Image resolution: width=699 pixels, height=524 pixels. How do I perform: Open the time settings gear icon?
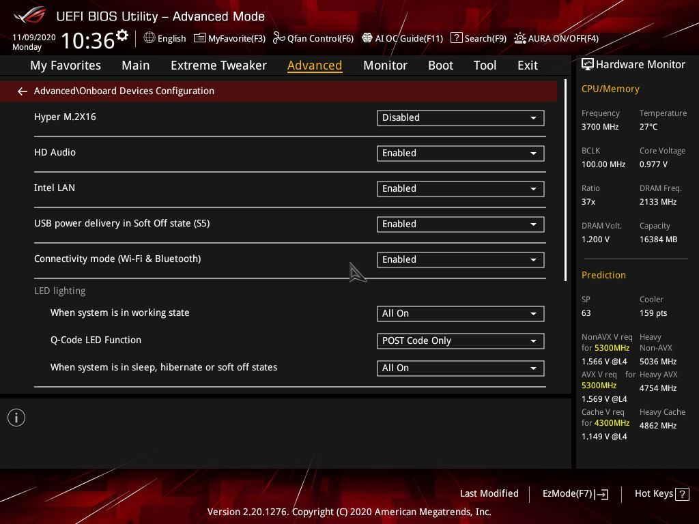pos(122,35)
